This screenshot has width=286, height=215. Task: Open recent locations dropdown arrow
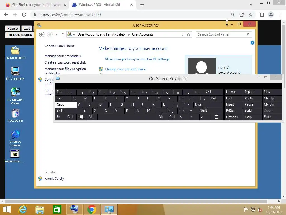point(56,34)
